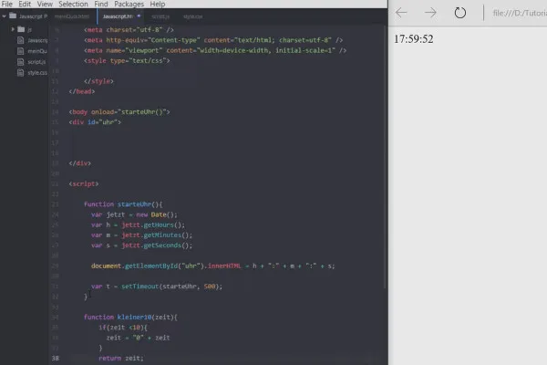This screenshot has width=547, height=365.
Task: Switch to the script.js tab
Action: point(160,16)
